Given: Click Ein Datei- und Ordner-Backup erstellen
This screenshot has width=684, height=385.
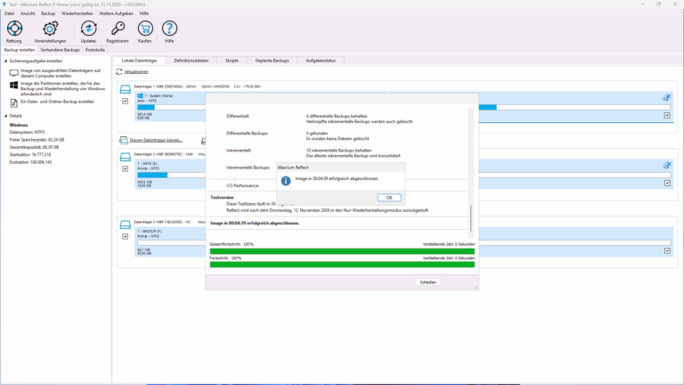Looking at the screenshot, I should pos(57,102).
